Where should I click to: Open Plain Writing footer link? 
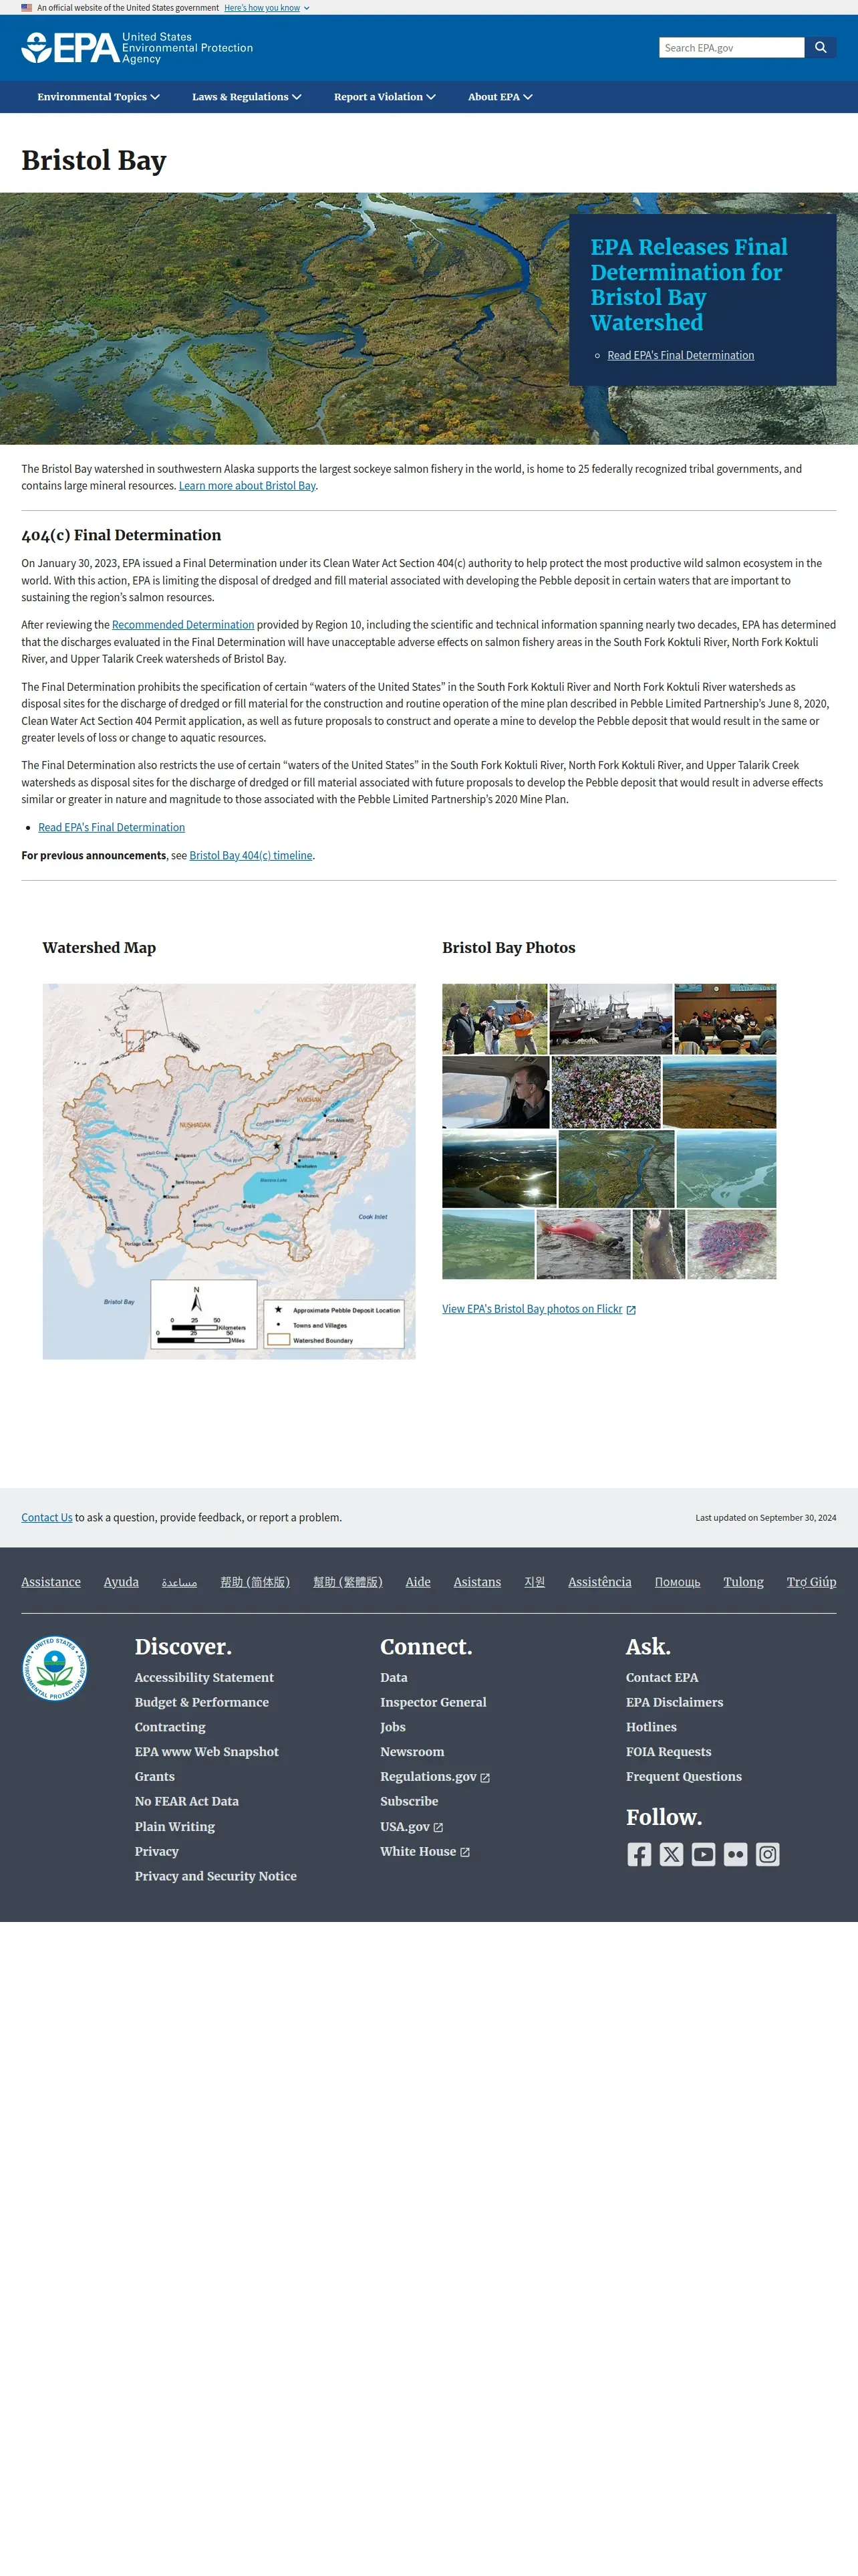pos(175,1827)
